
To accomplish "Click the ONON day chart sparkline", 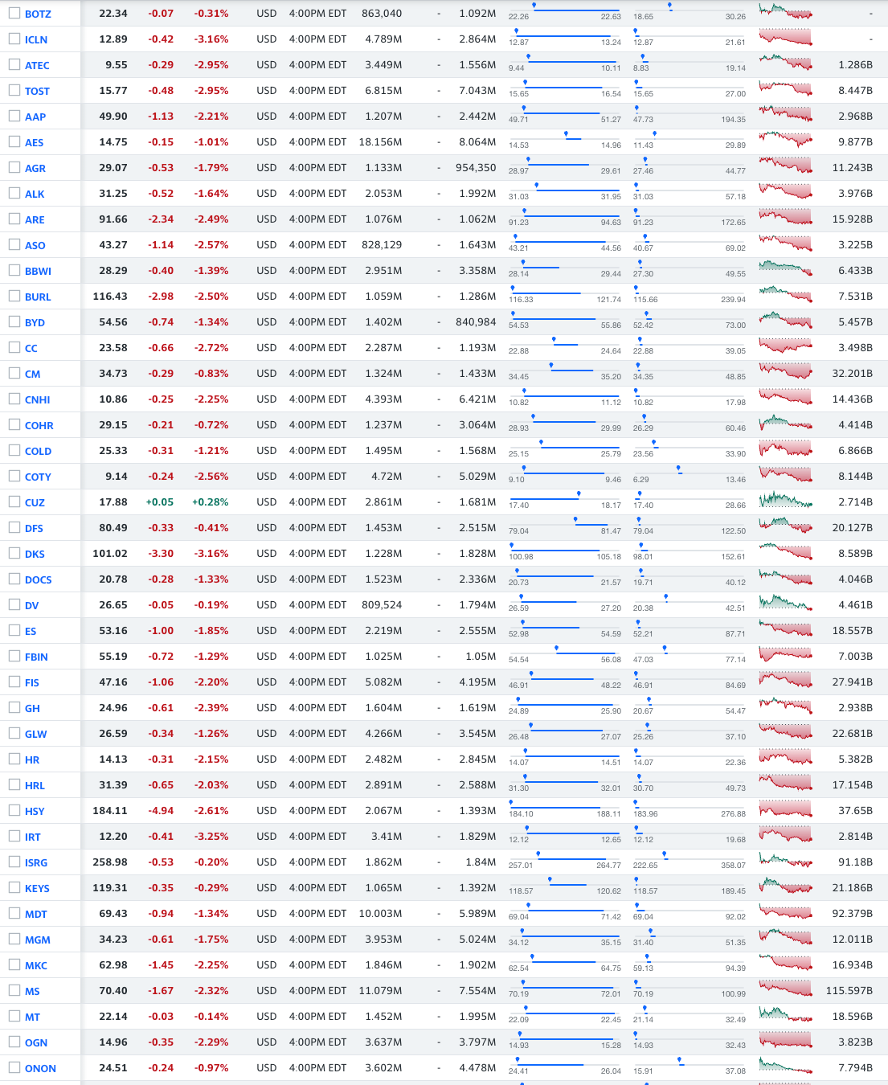I will 785,1067.
